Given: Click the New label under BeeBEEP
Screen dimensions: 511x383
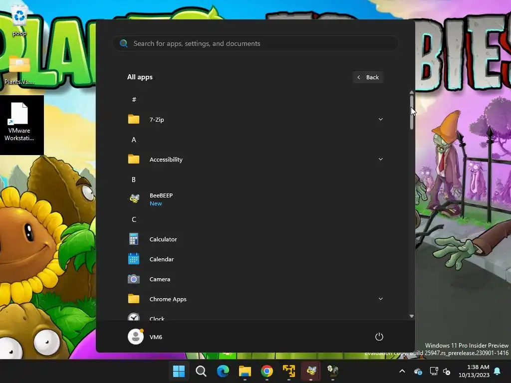Looking at the screenshot, I should click(156, 203).
